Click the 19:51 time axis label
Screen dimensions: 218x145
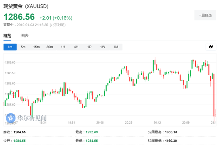click(x=71, y=123)
